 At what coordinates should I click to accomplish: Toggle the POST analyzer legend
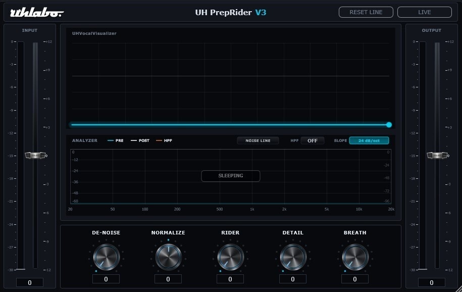coord(140,140)
